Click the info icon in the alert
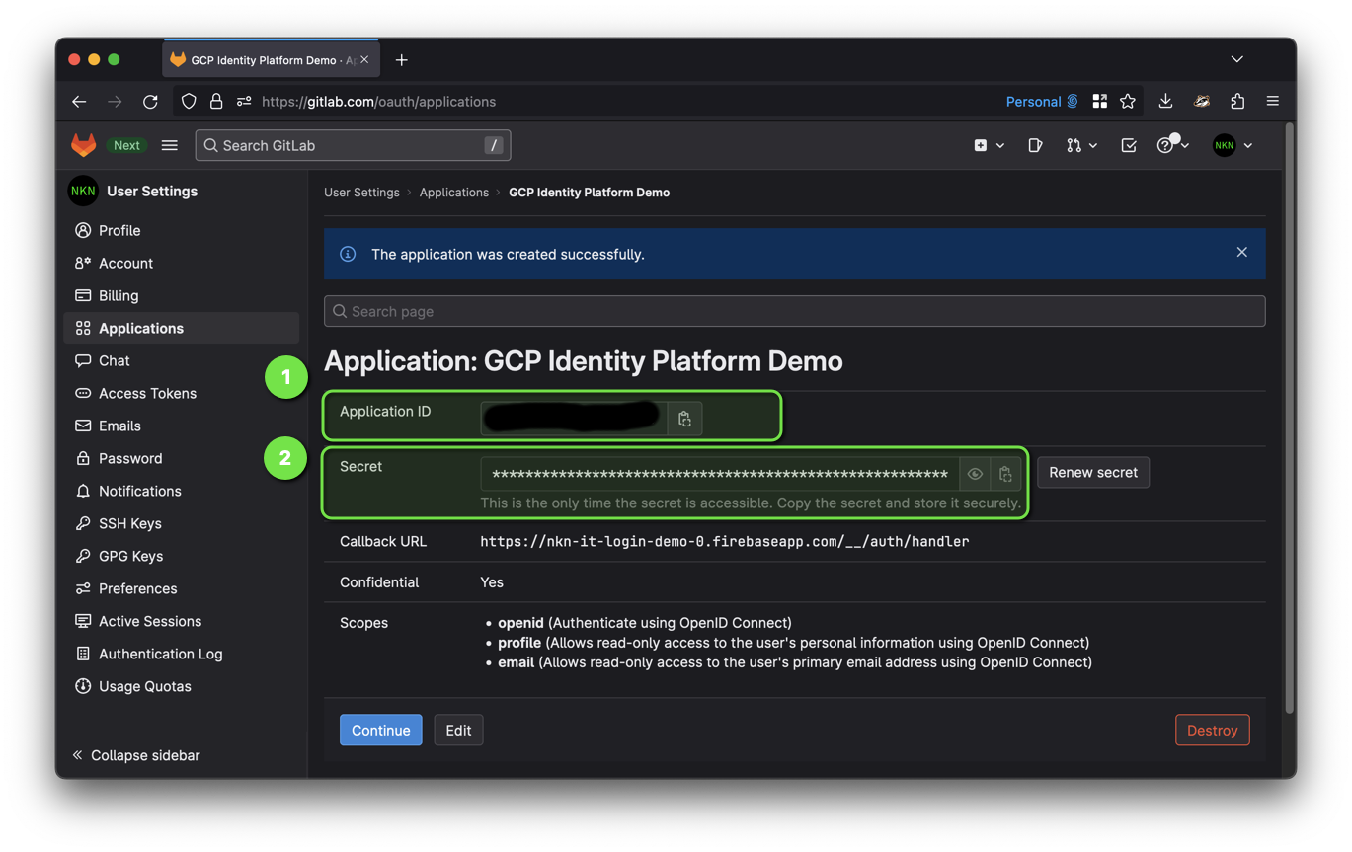1352x852 pixels. (348, 254)
